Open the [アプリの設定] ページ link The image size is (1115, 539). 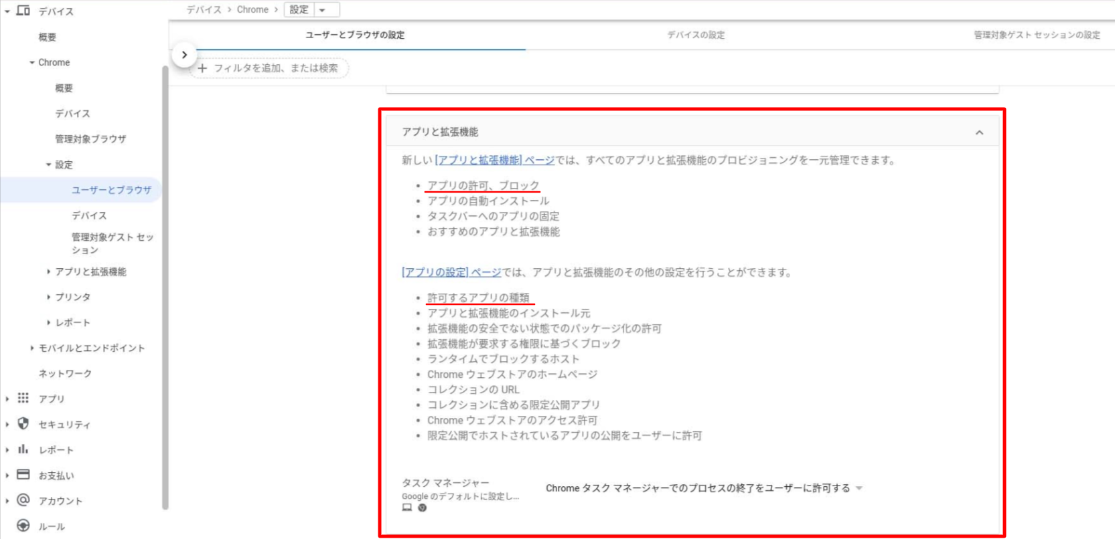[x=451, y=272]
